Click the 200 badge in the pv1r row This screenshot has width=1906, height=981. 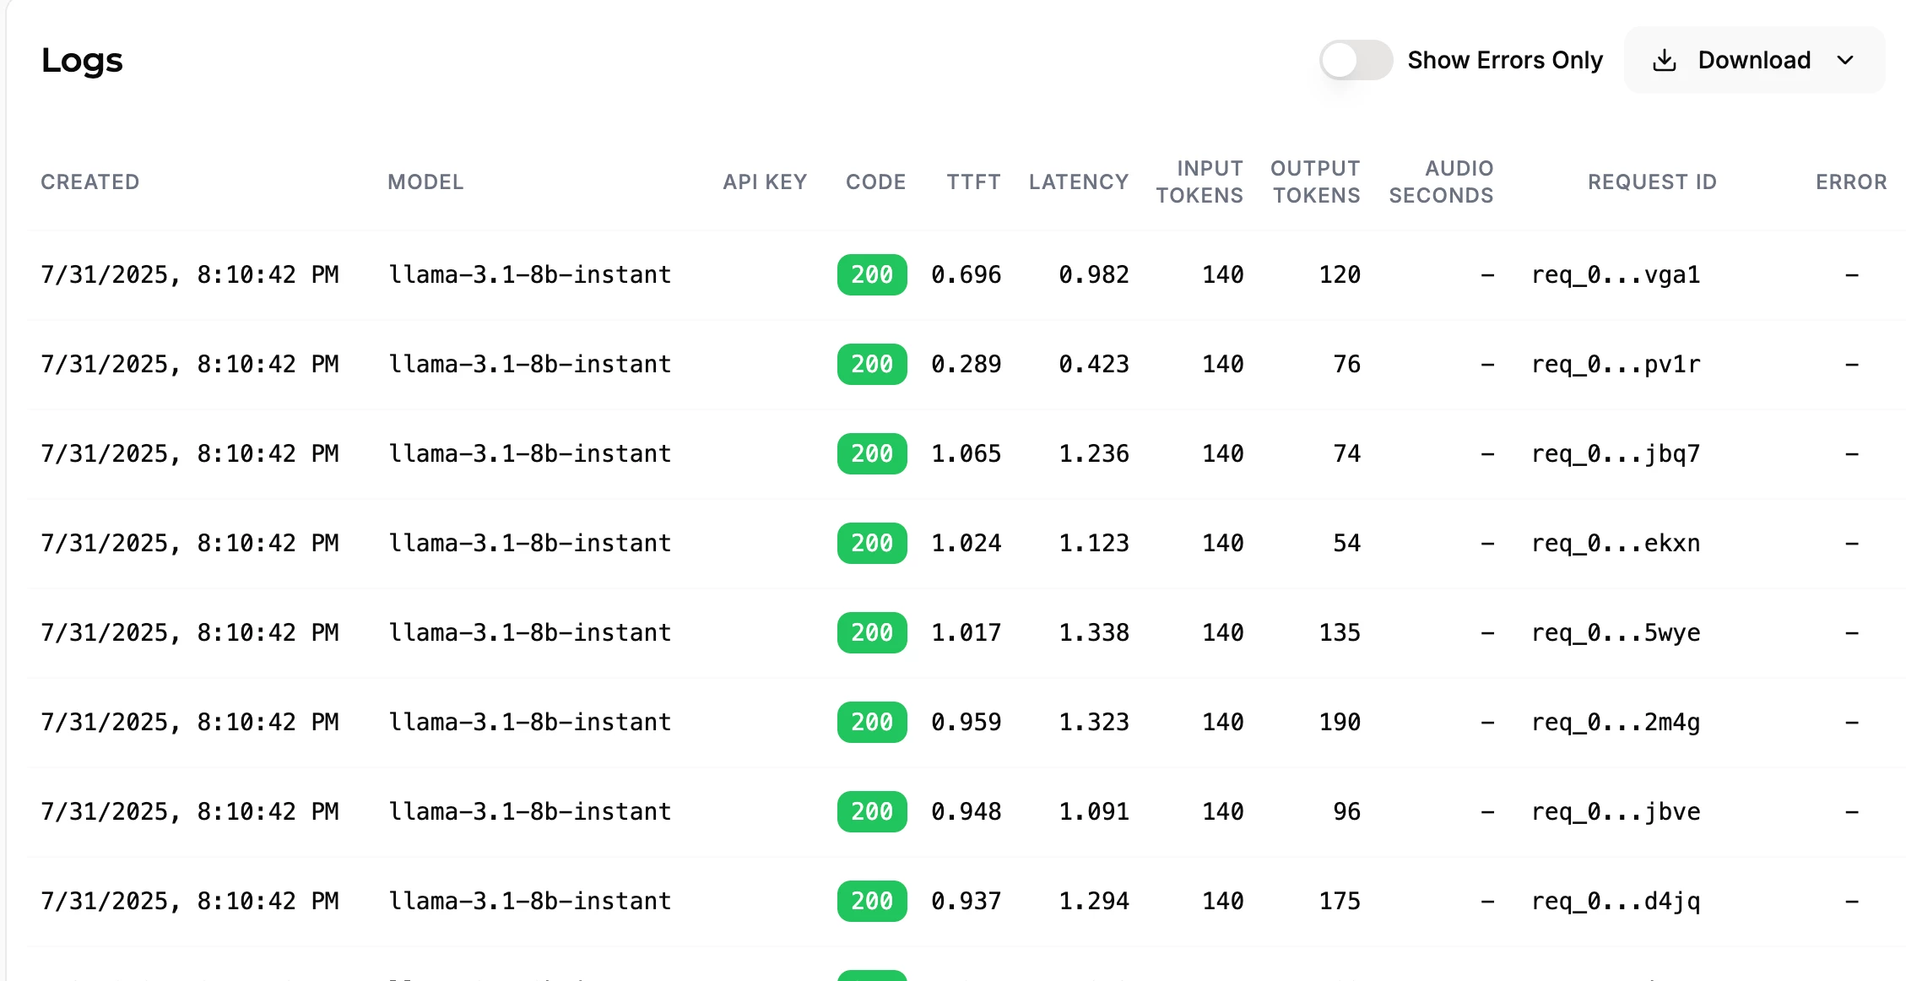872,364
